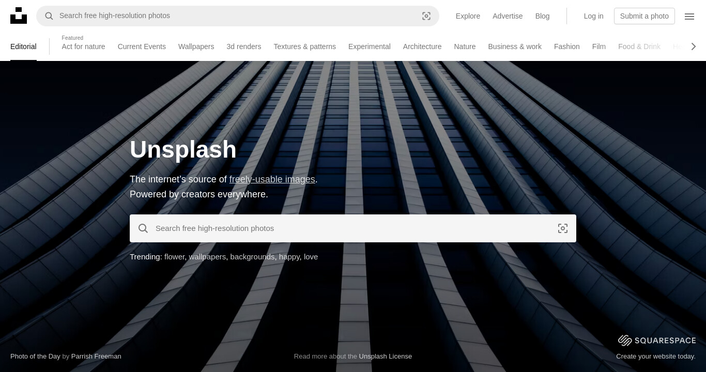Screen dimensions: 706x372
Task: Open the 3d renders topic
Action: [243, 47]
